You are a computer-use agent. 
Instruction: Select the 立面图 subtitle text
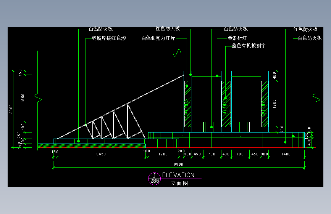point(179,183)
